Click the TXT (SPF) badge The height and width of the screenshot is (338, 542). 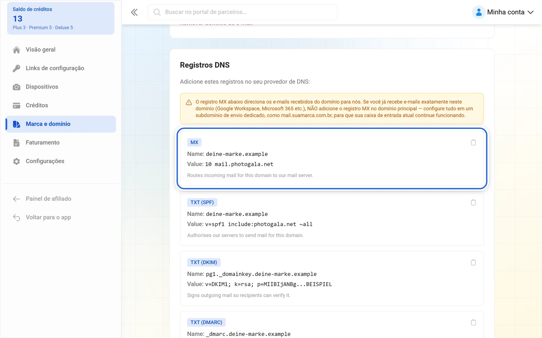202,202
